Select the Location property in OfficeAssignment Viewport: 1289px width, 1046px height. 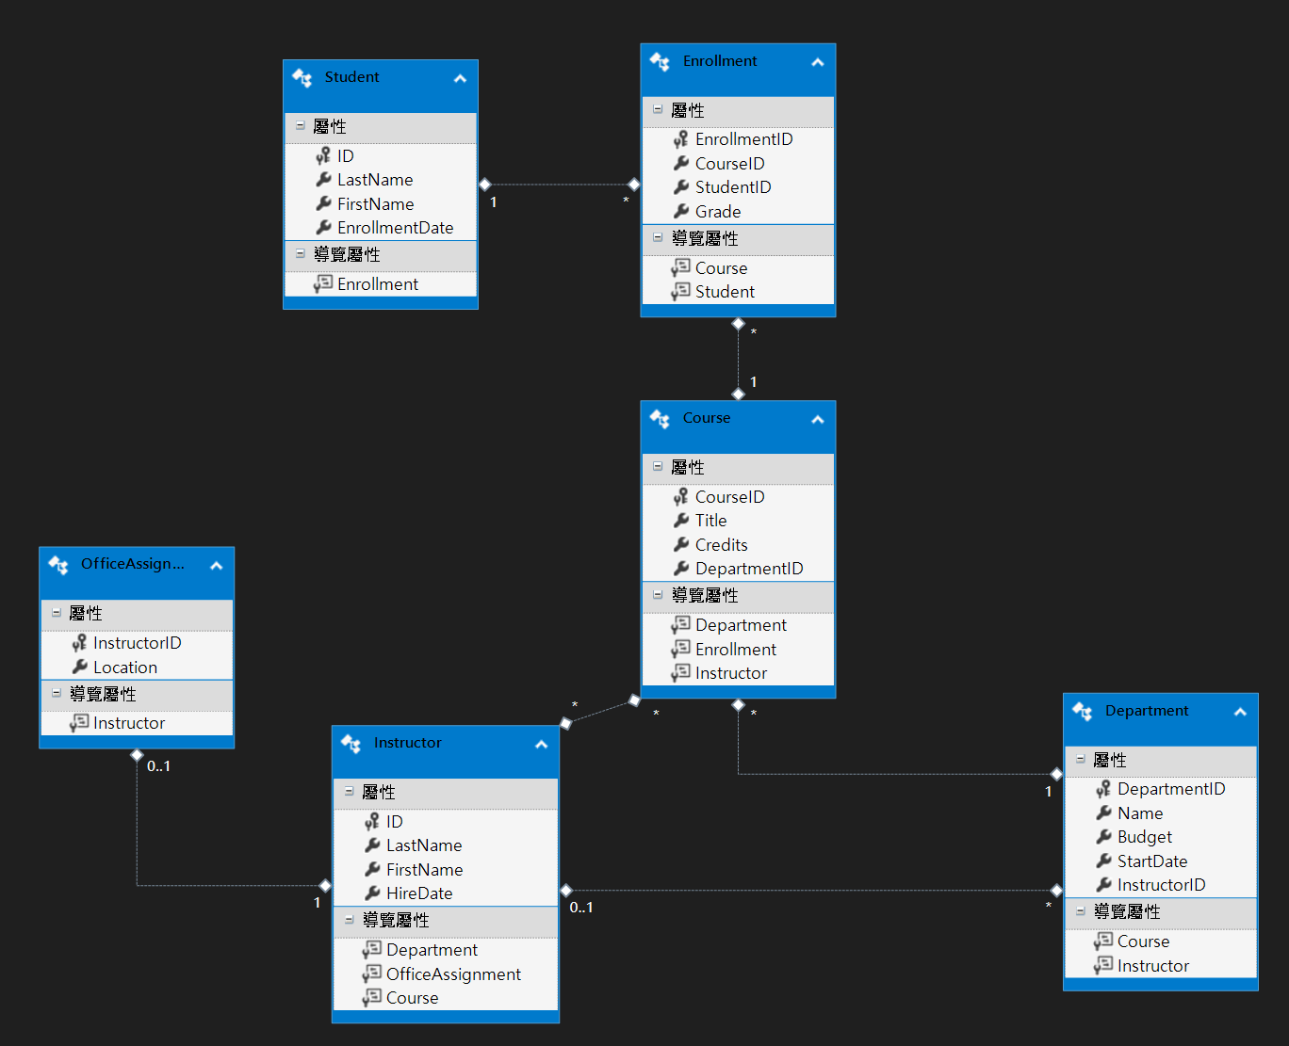coord(124,668)
